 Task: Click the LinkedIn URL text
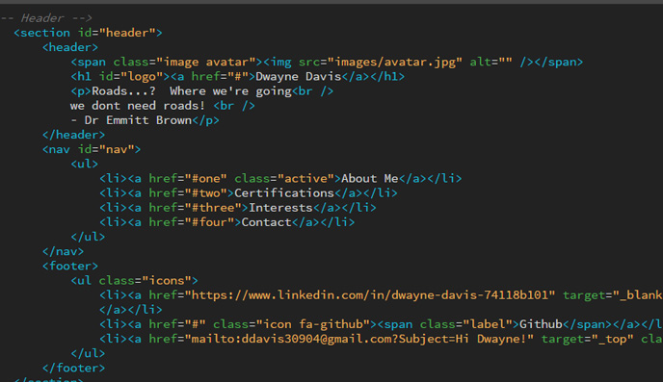[x=369, y=295]
